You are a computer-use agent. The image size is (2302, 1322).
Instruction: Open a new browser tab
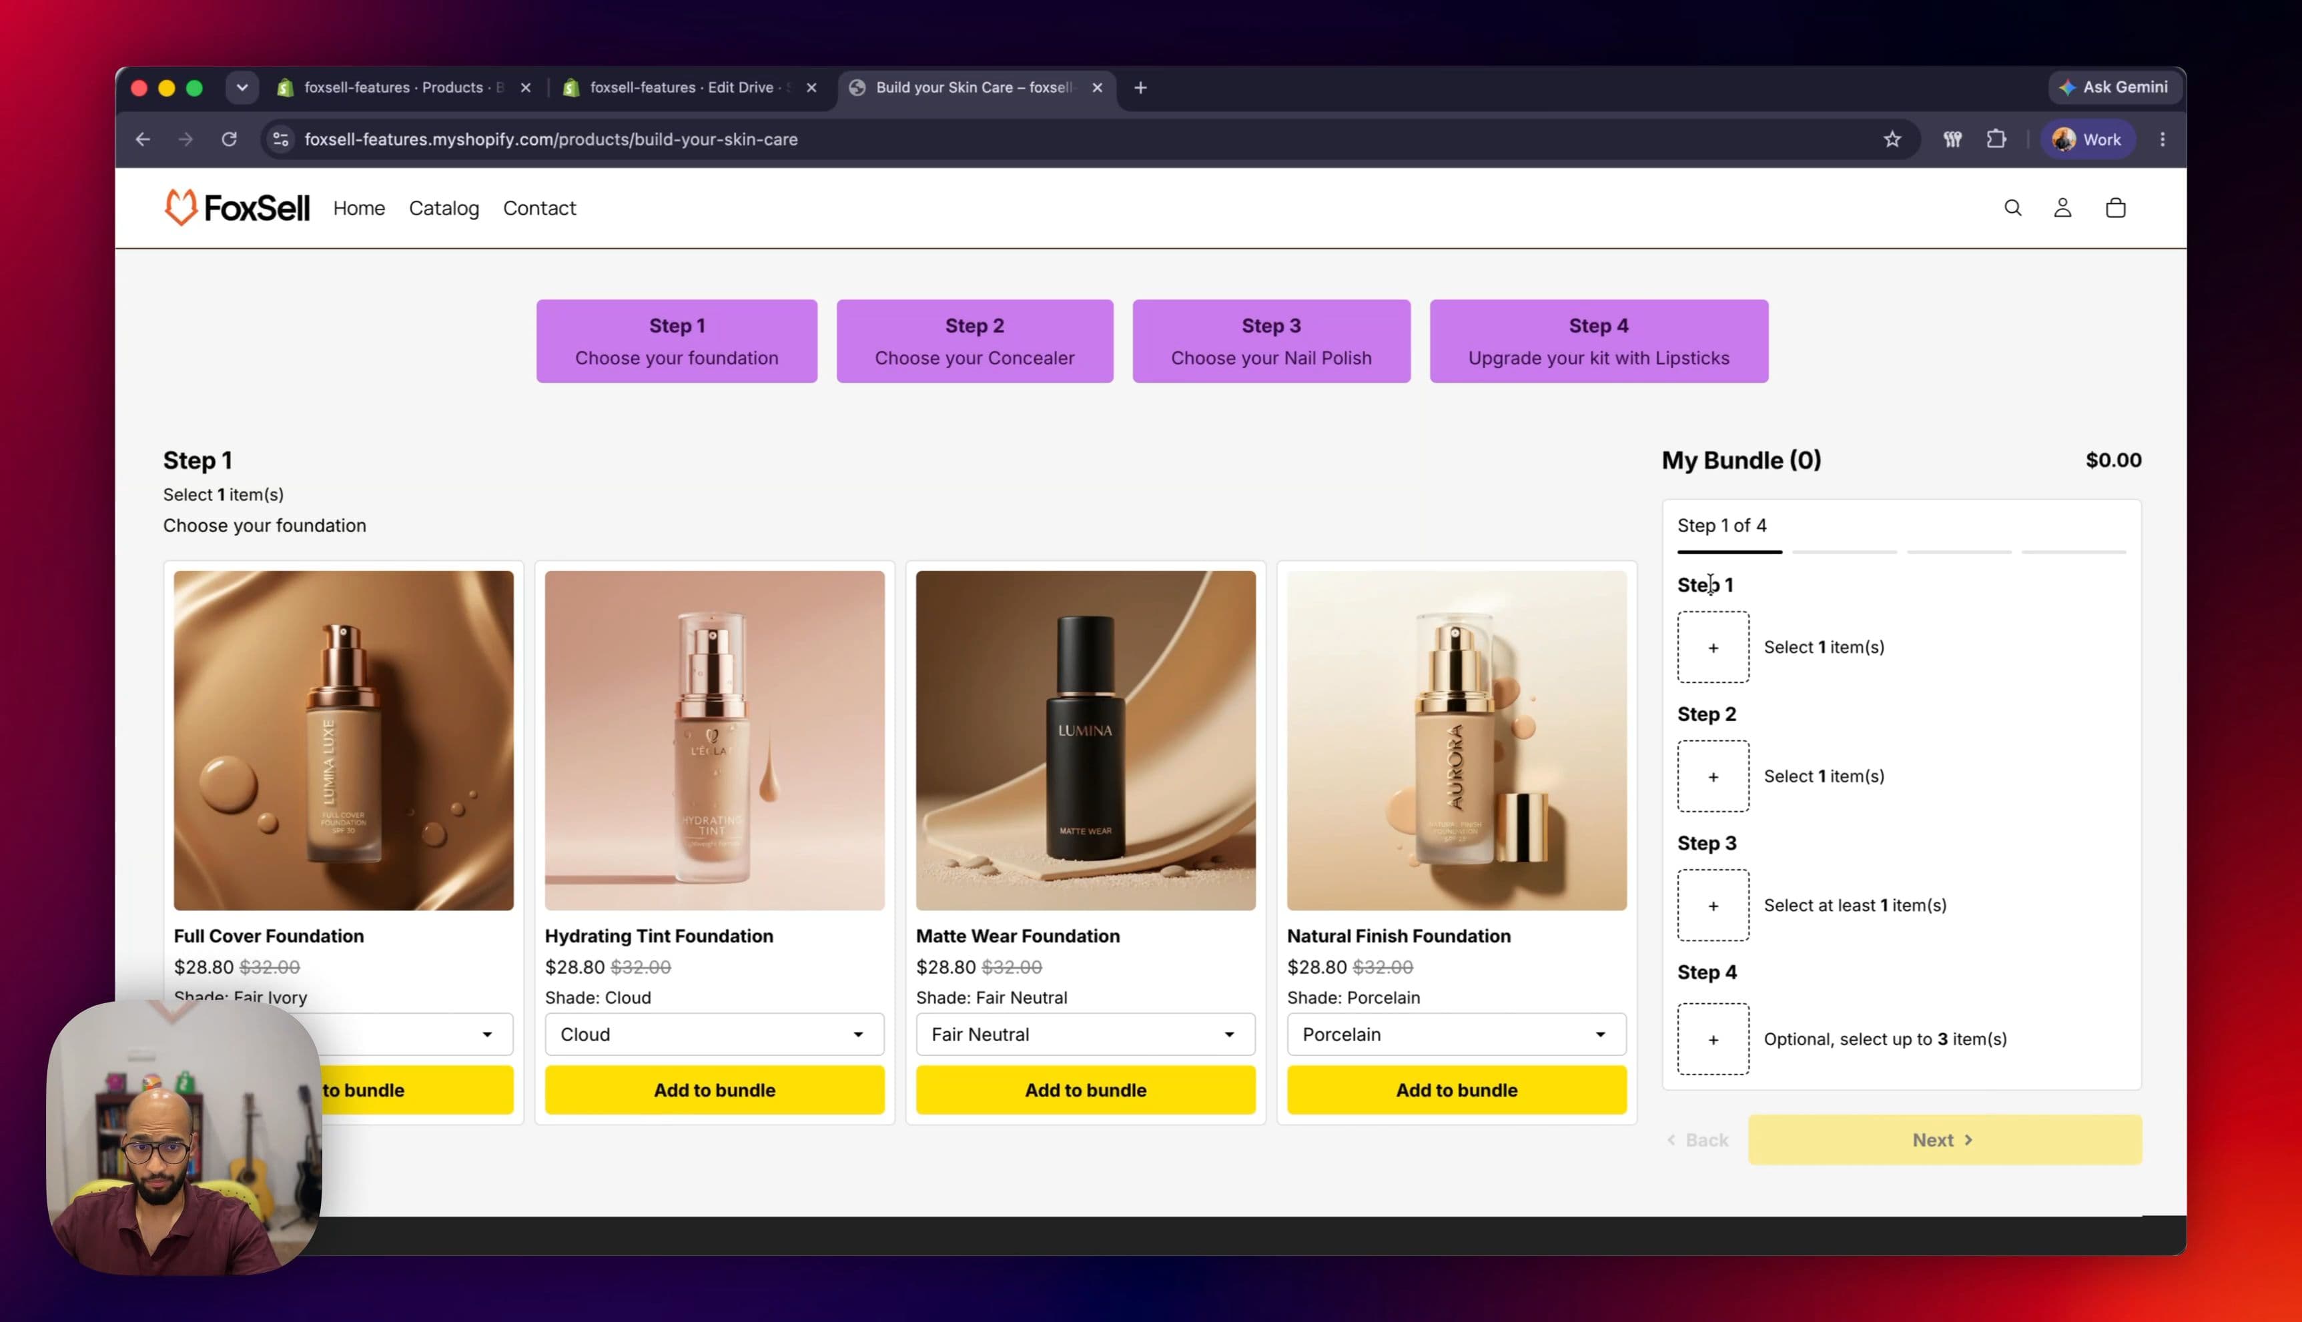click(1140, 87)
